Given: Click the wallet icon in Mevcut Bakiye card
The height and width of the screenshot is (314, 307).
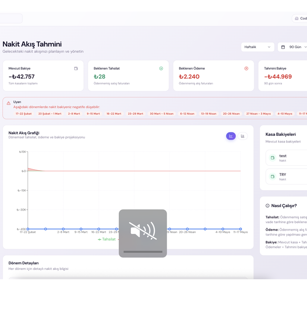Looking at the screenshot, I should (76, 69).
